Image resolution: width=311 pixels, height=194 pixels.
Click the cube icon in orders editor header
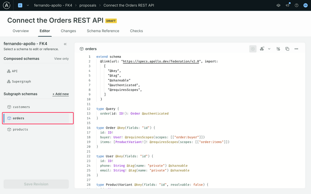(x=82, y=49)
